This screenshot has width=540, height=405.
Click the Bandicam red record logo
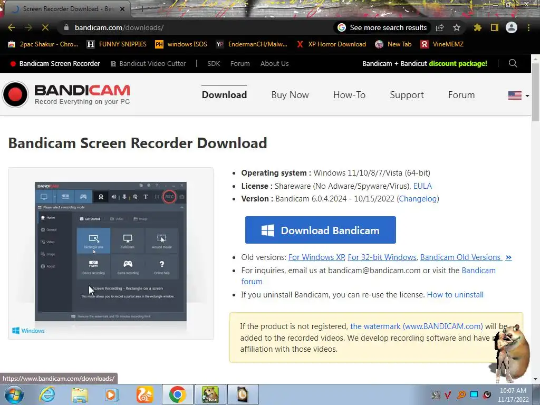15,94
